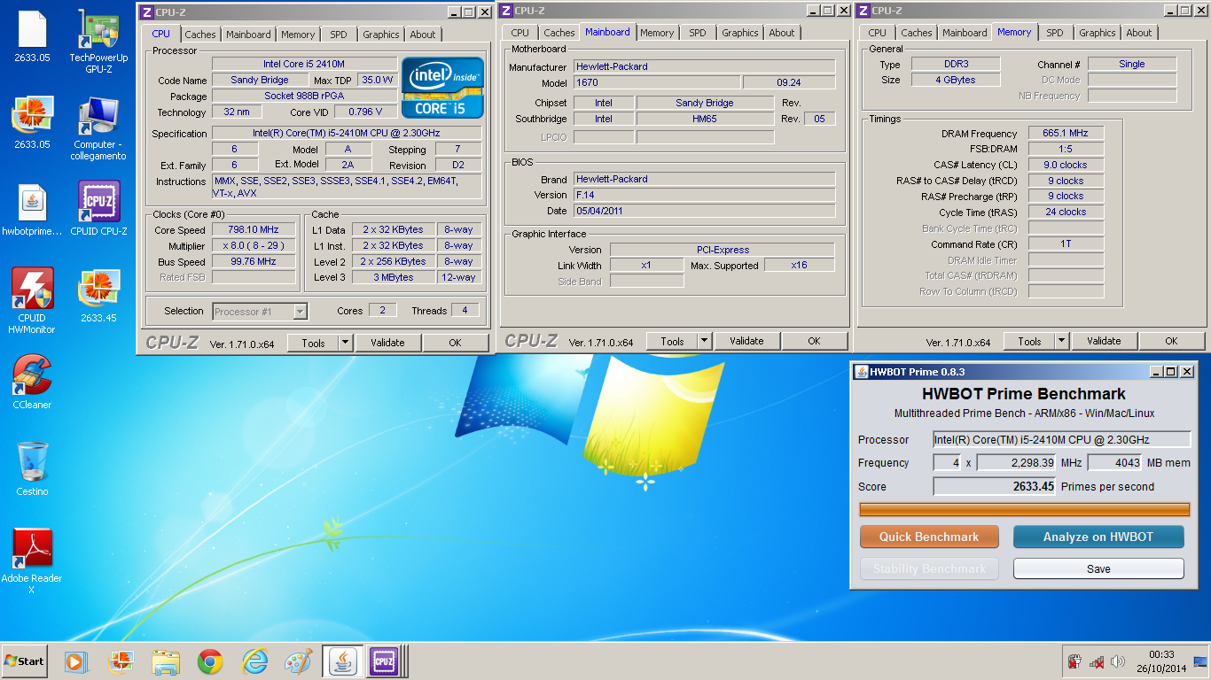Open SPD tab in left CPU-Z window

click(x=339, y=35)
